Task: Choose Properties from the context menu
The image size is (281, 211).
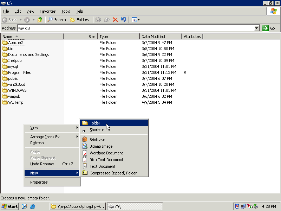Action: [39, 182]
